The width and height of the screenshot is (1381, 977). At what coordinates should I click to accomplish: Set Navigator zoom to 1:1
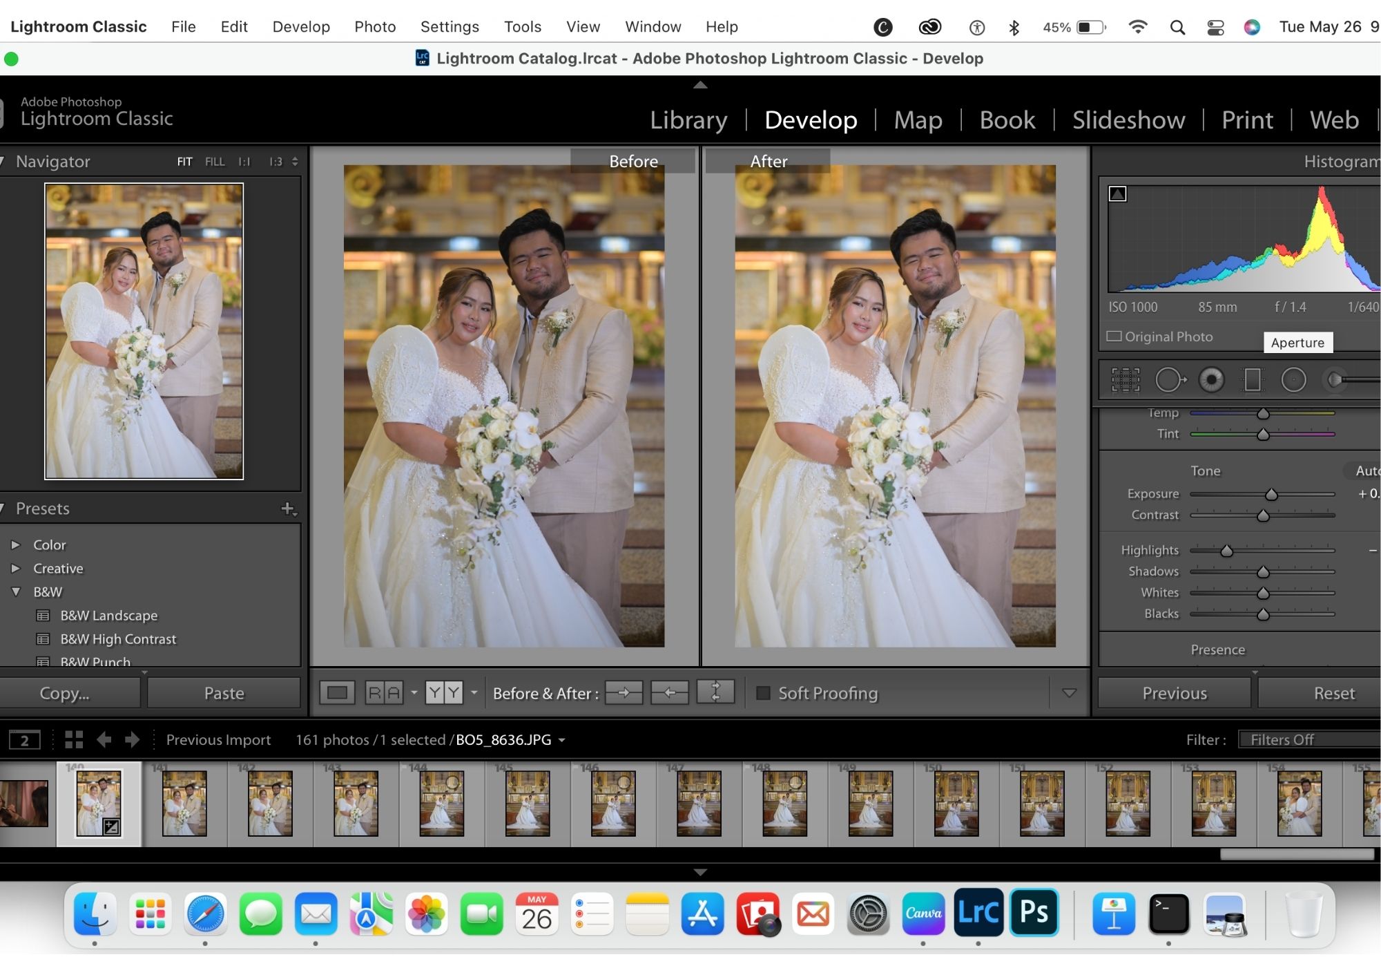pyautogui.click(x=244, y=162)
